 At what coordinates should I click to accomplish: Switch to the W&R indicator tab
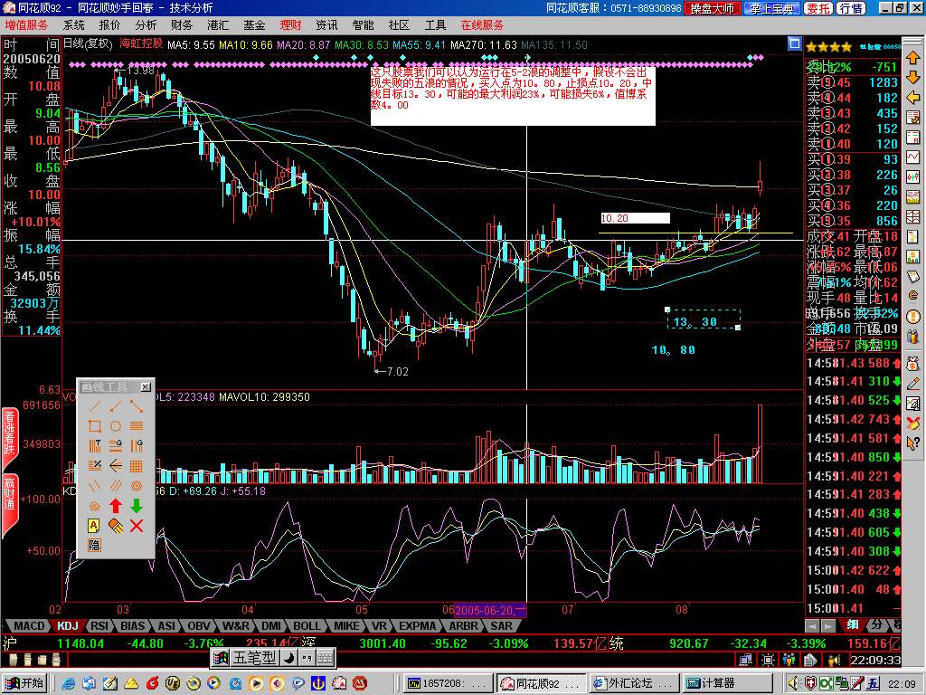(x=236, y=626)
